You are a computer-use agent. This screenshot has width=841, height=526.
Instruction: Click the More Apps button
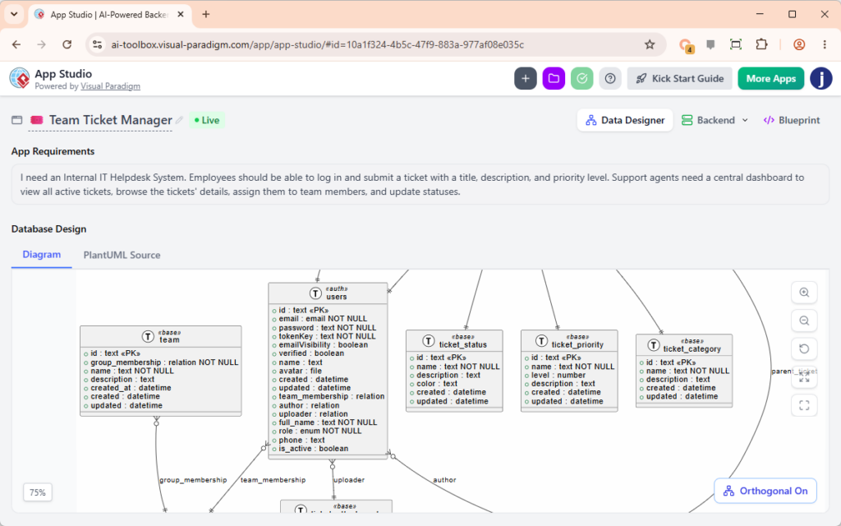click(x=770, y=78)
